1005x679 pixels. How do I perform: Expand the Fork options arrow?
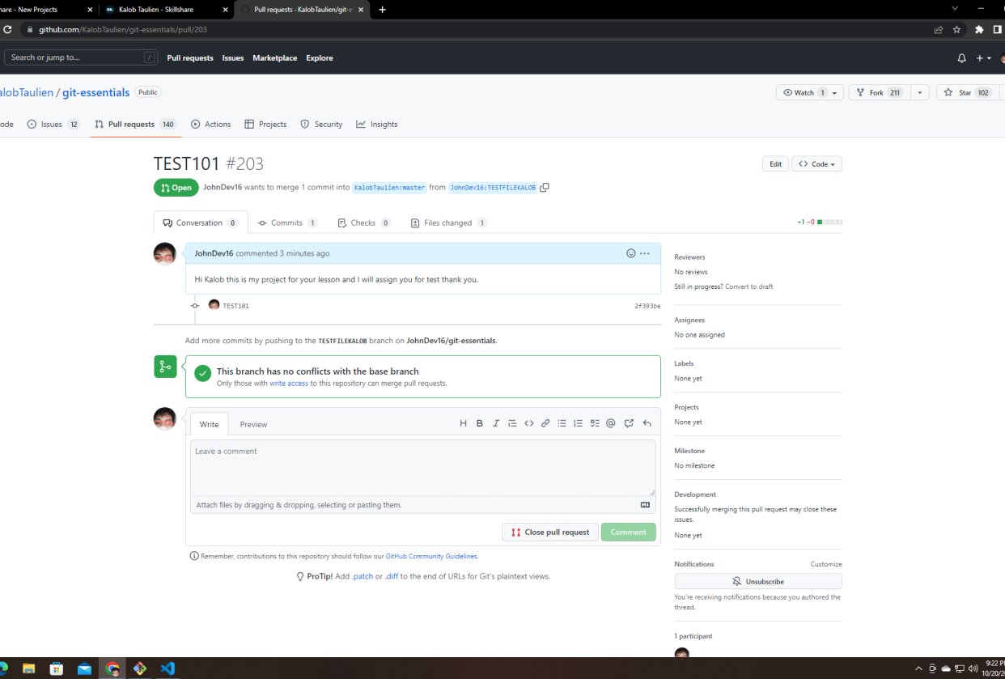pos(919,93)
